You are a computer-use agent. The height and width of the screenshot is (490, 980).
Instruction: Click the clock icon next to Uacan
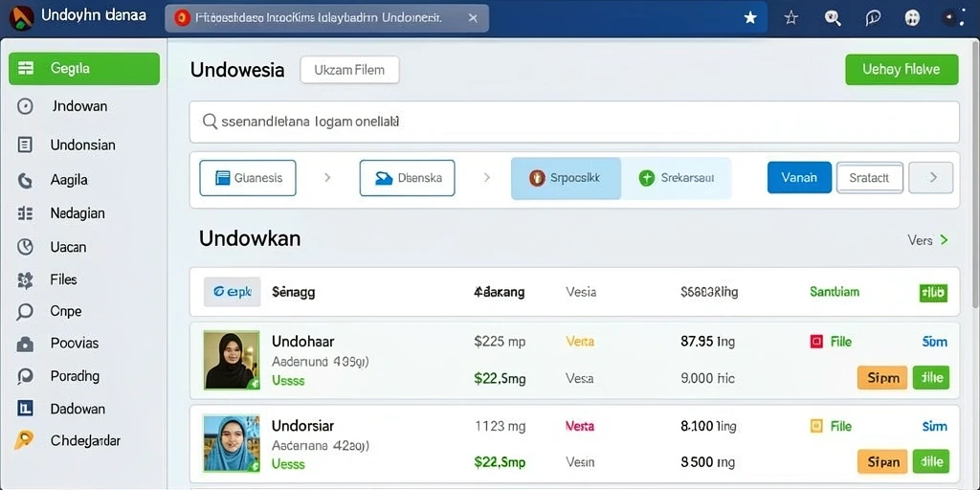pyautogui.click(x=25, y=247)
